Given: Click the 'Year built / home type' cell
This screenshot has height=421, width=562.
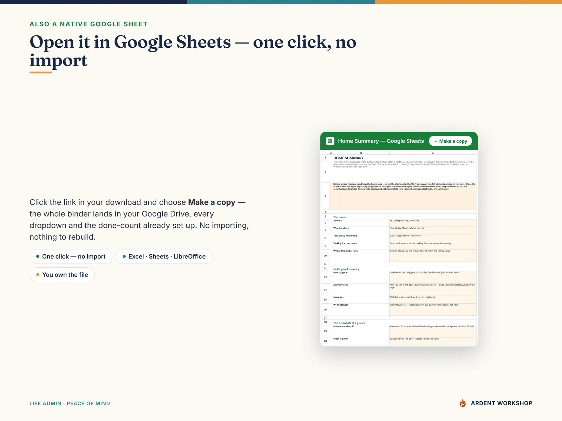Looking at the screenshot, I should [361, 238].
